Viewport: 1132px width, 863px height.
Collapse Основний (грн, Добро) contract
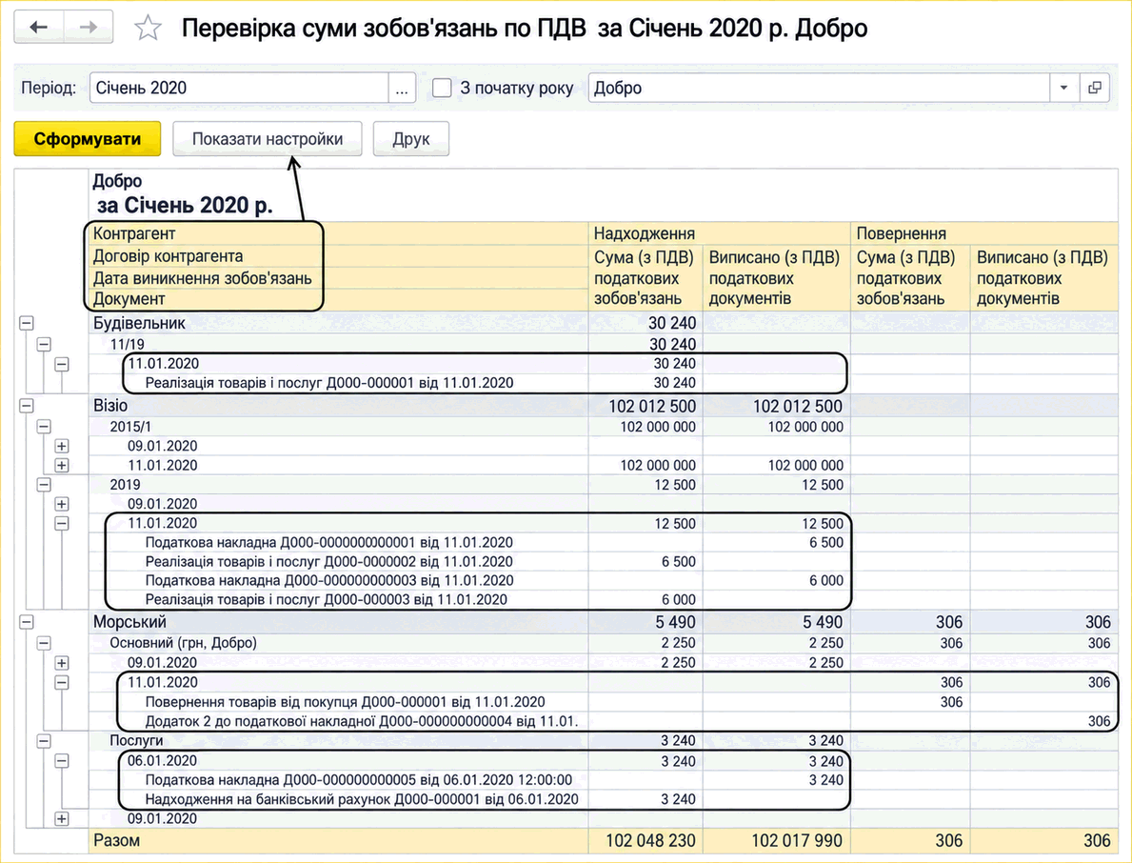(44, 643)
